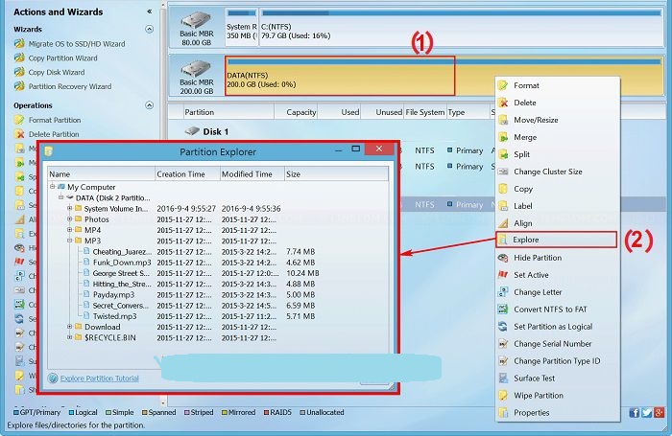The width and height of the screenshot is (672, 436).
Task: Choose Surface Test from context menu
Action: tap(536, 379)
